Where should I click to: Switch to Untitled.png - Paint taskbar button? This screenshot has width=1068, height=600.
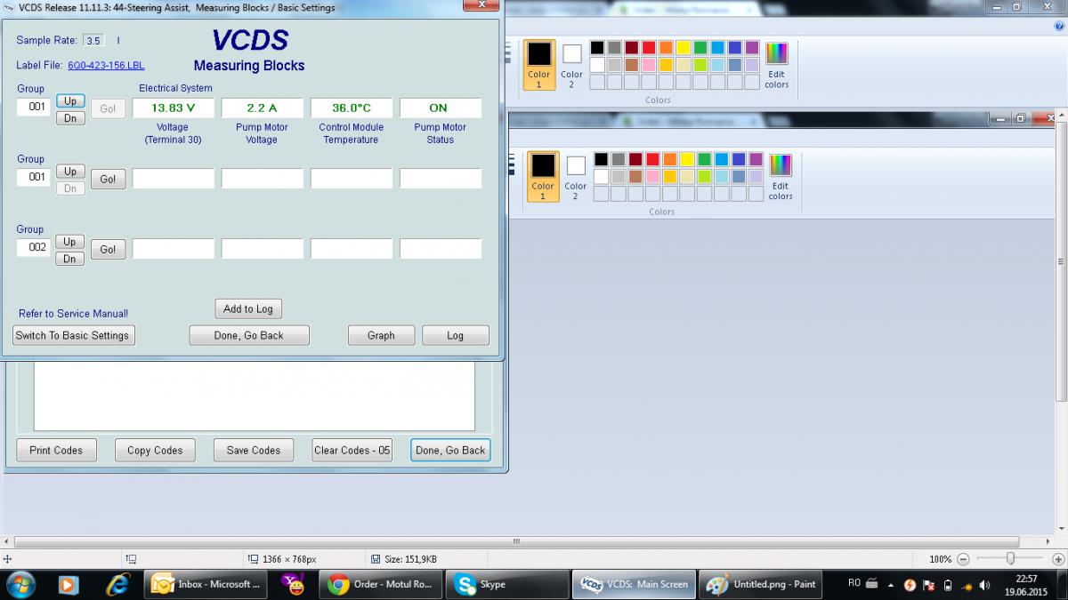759,584
